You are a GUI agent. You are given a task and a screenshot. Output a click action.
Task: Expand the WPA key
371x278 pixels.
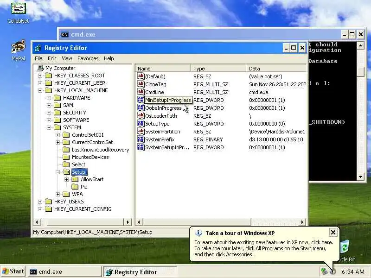click(x=58, y=194)
